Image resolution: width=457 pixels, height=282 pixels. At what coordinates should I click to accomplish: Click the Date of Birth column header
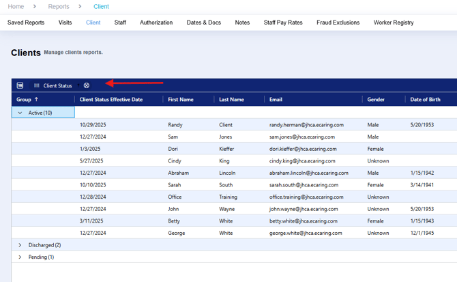coord(425,100)
